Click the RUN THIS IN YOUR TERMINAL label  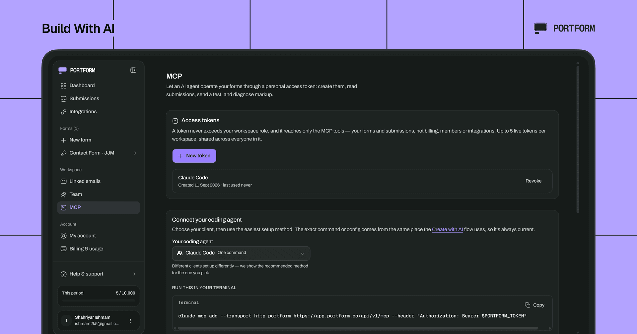tap(204, 288)
